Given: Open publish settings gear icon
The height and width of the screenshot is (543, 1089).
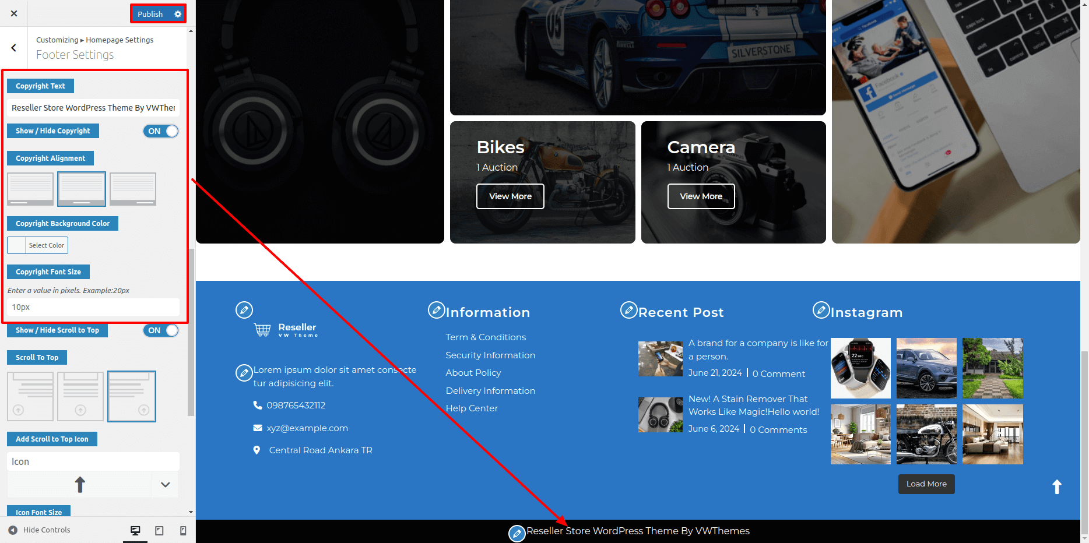Looking at the screenshot, I should tap(178, 14).
